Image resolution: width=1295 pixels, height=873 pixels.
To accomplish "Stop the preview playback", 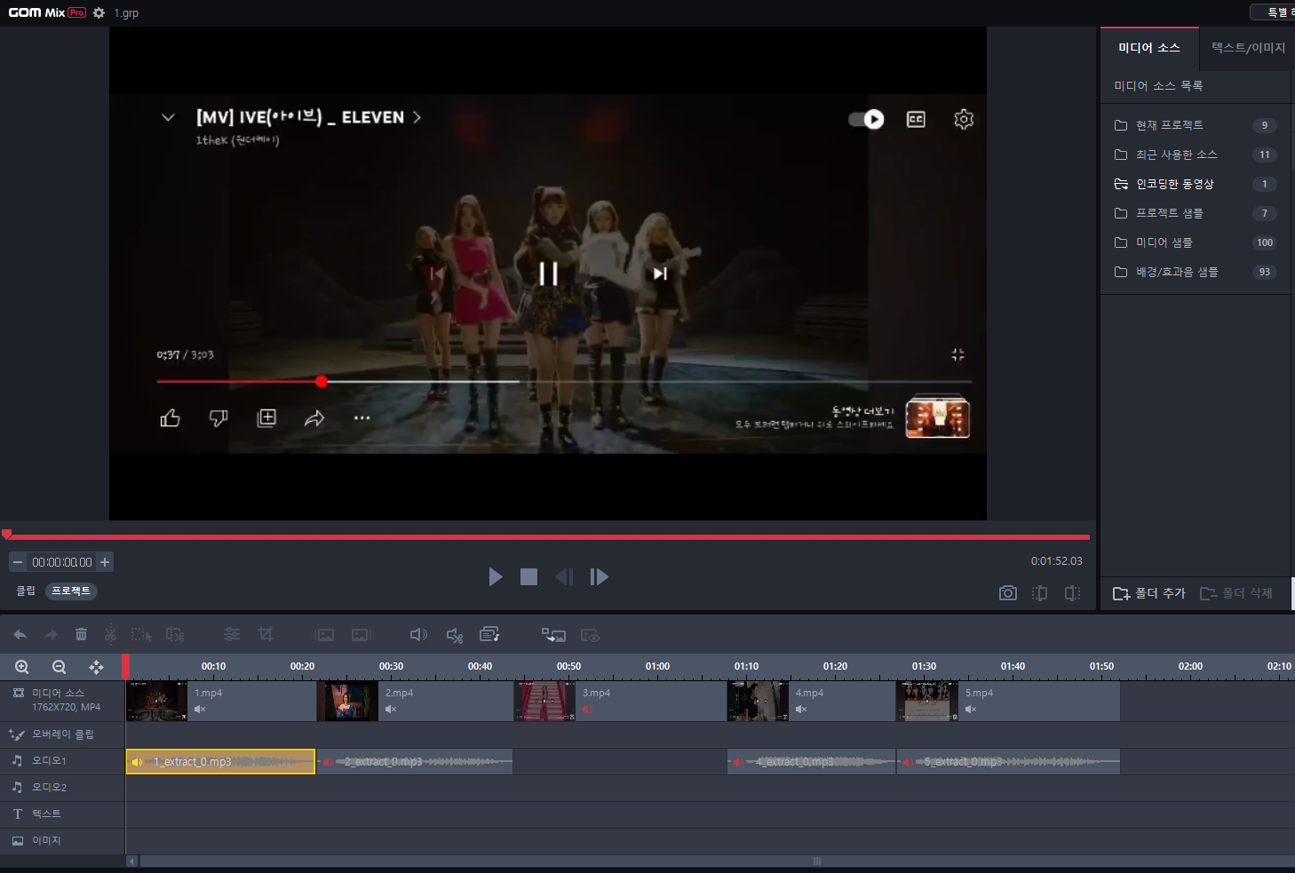I will tap(528, 577).
